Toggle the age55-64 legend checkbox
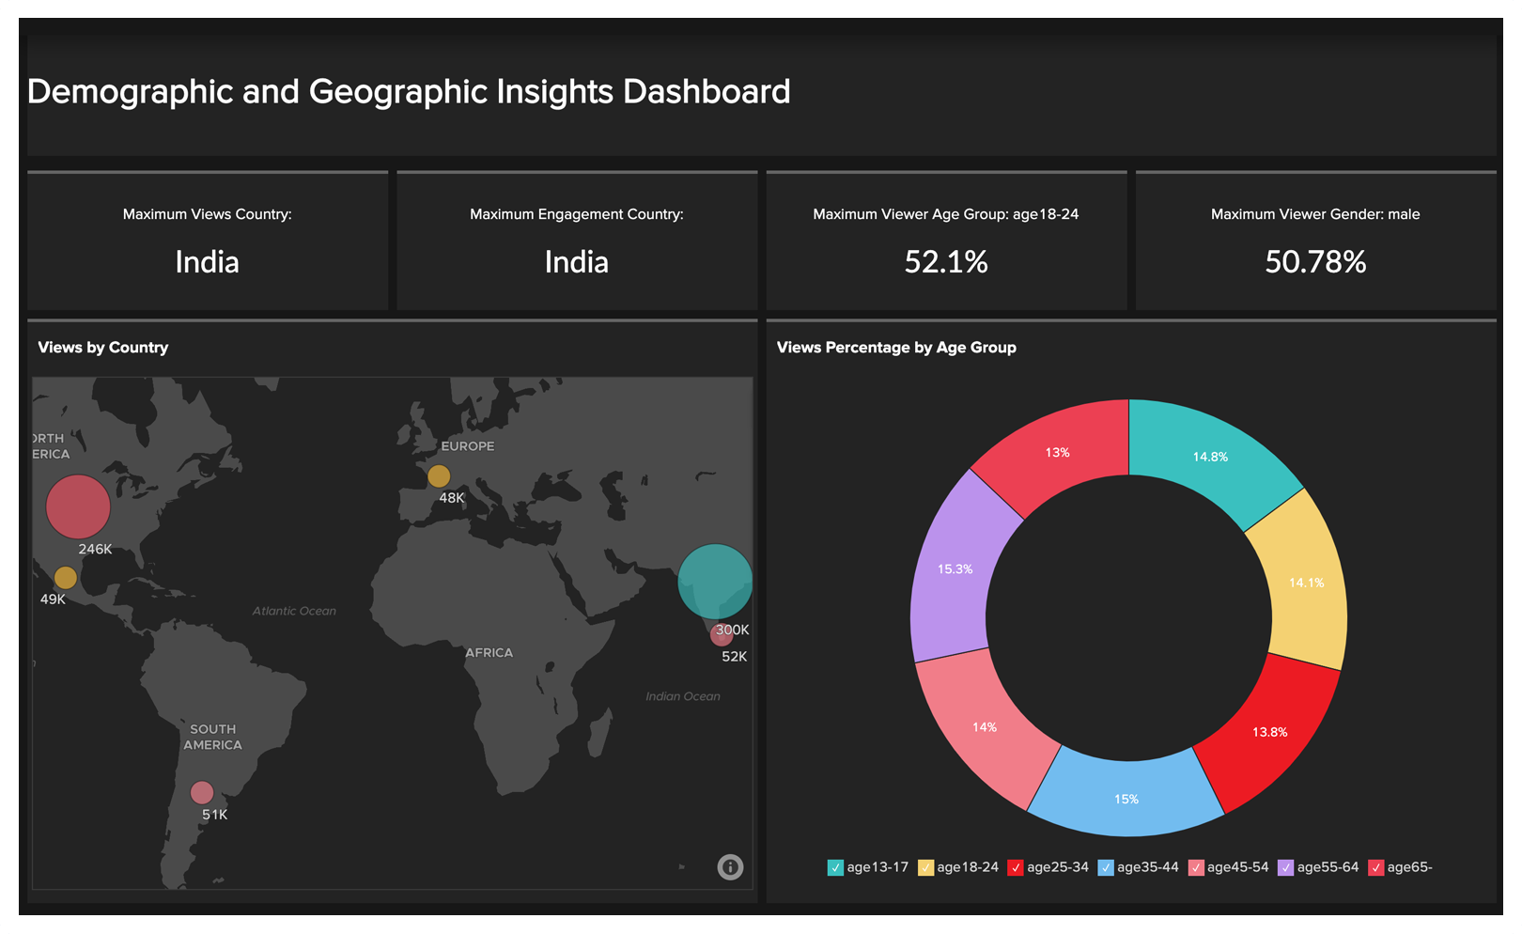The image size is (1522, 934). [x=1286, y=867]
